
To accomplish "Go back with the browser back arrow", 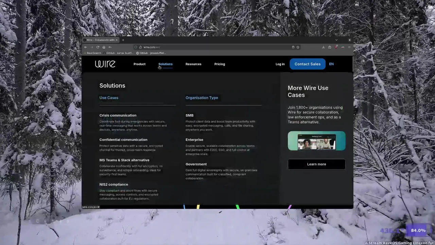I will click(86, 47).
